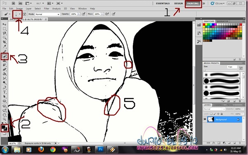The height and width of the screenshot is (155, 248).
Task: Add a layer style with fx button
Action: [x=214, y=143]
